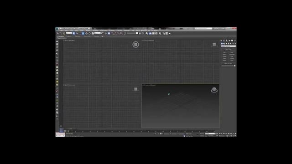Click the Shapes category icon in command panel

[224, 44]
